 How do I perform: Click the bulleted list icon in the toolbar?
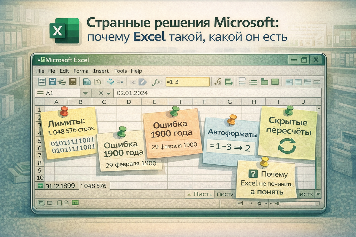tap(253, 82)
